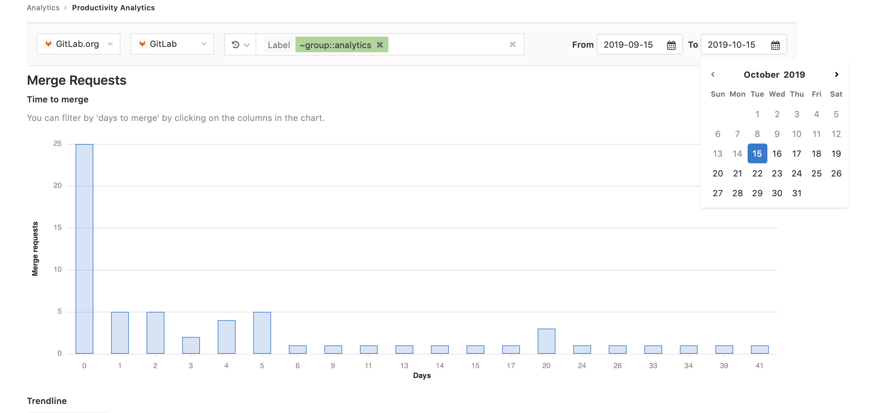The height and width of the screenshot is (413, 883).
Task: Click the October 2019 calendar header
Action: coord(774,74)
